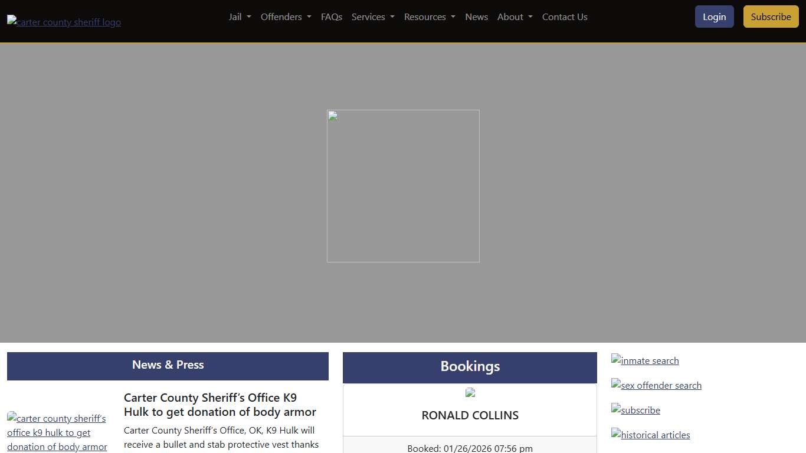Image resolution: width=806 pixels, height=453 pixels.
Task: Expand the Jail dropdown menu
Action: [240, 17]
